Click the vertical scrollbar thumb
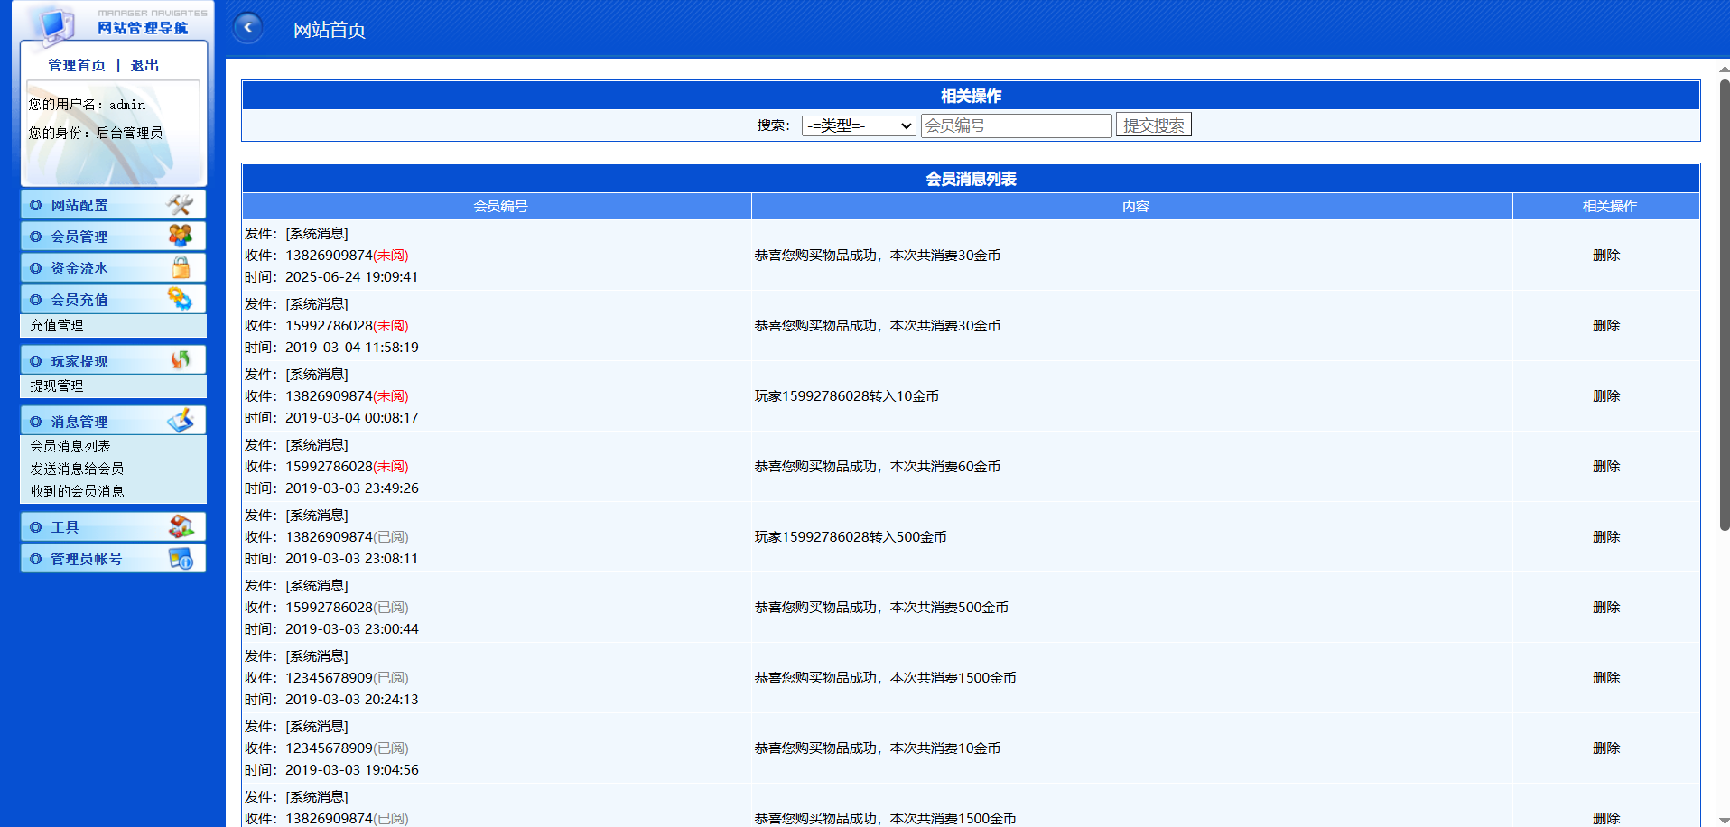The width and height of the screenshot is (1730, 827). tap(1724, 305)
